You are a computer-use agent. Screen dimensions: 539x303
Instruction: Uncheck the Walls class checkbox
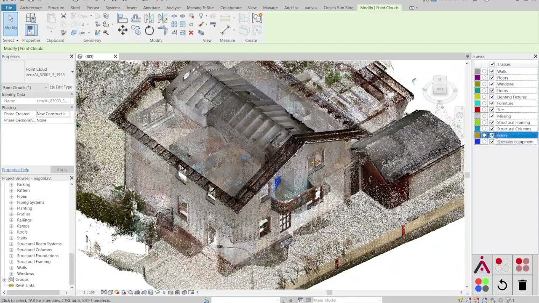492,72
